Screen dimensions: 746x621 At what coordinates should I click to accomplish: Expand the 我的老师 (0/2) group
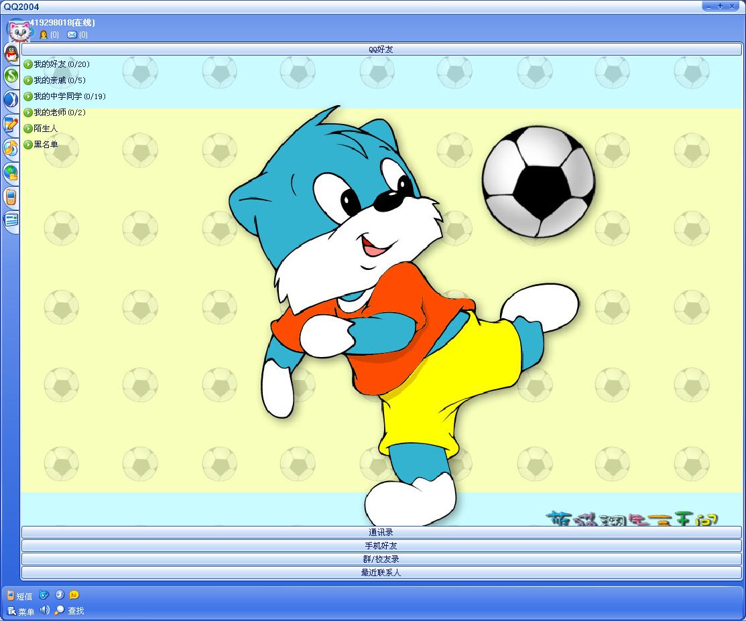pyautogui.click(x=55, y=113)
